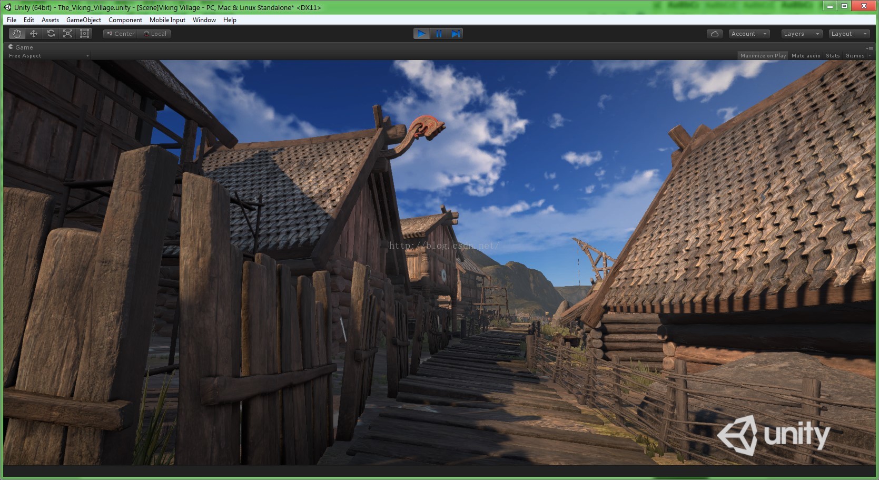Open the Mobile Input menu
The width and height of the screenshot is (879, 480).
tap(167, 20)
